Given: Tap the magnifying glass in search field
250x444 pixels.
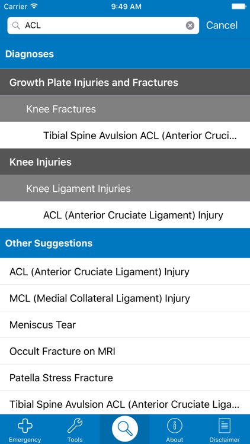Looking at the screenshot, I should click(17, 25).
